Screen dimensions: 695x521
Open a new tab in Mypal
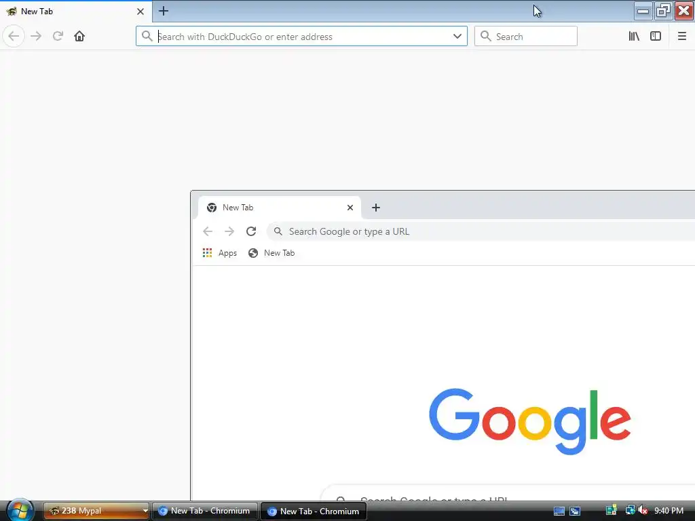click(x=163, y=11)
